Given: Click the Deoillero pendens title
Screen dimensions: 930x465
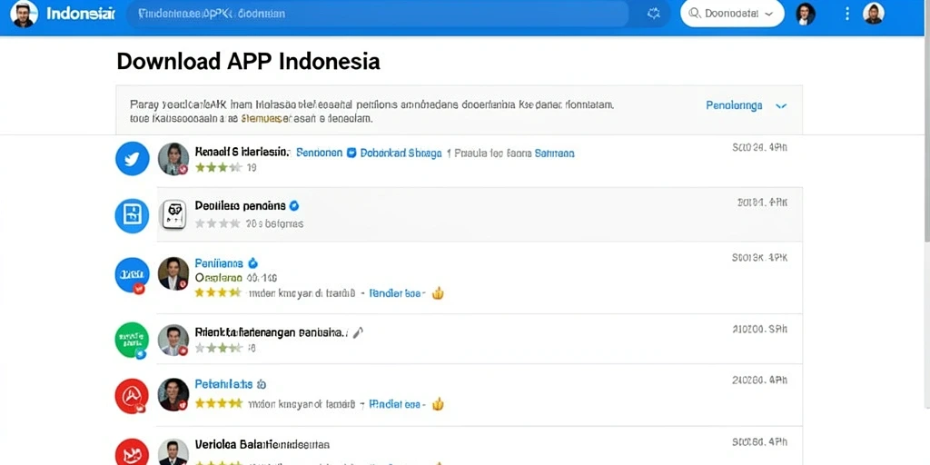Looking at the screenshot, I should 240,206.
